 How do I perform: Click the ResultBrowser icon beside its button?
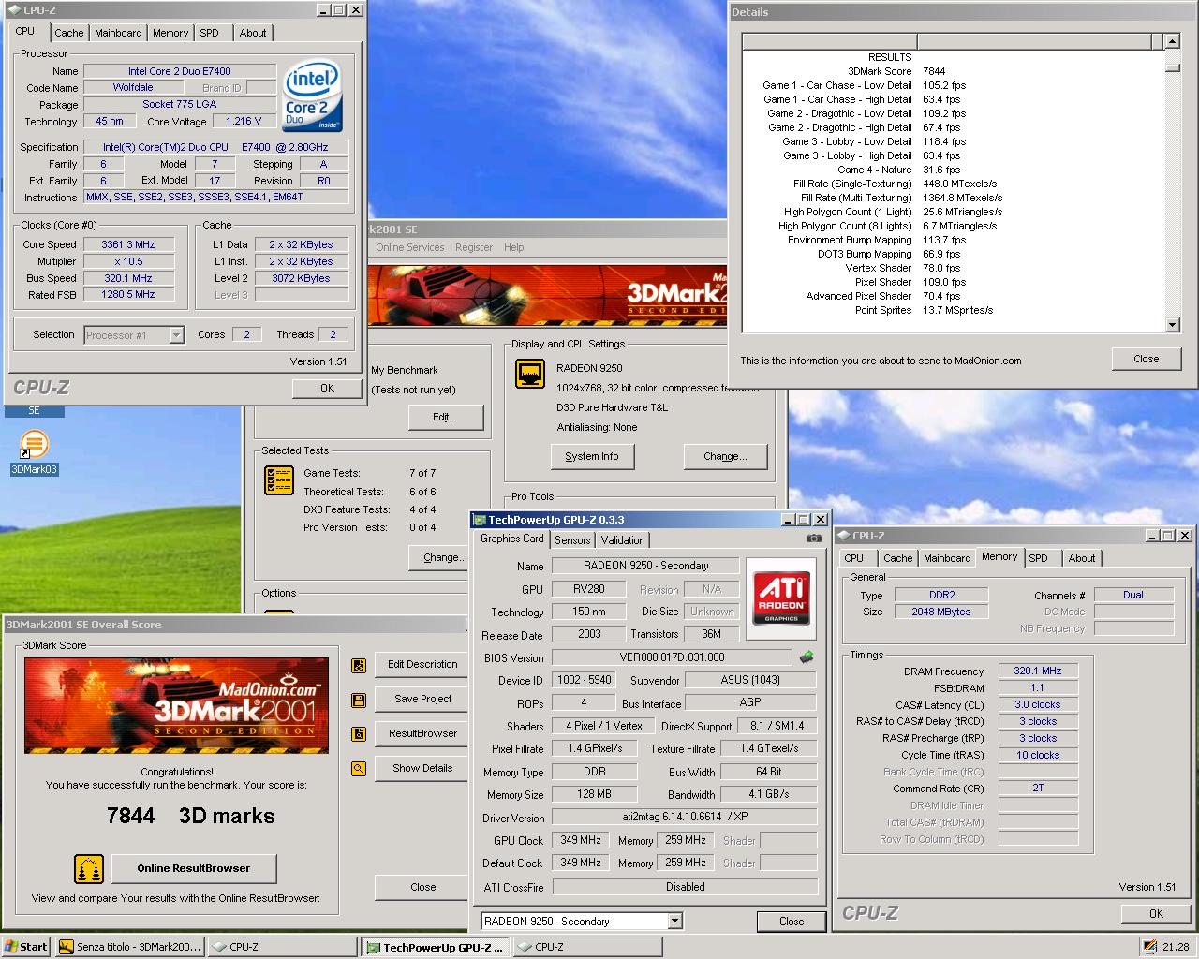pyautogui.click(x=358, y=734)
